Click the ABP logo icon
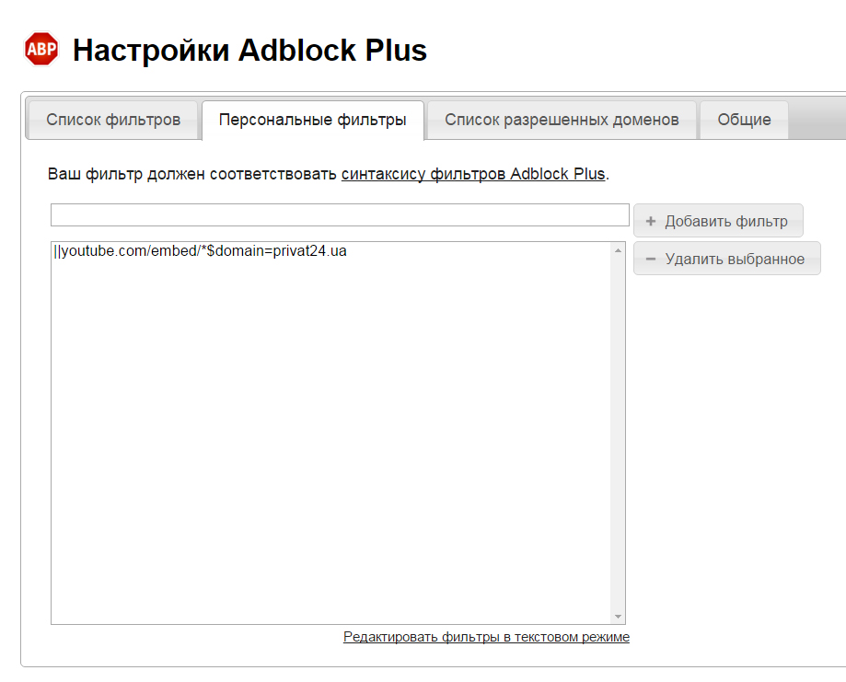 click(41, 49)
